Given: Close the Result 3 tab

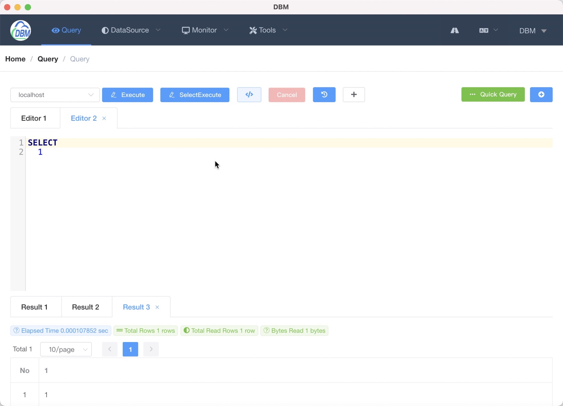Looking at the screenshot, I should tap(157, 307).
